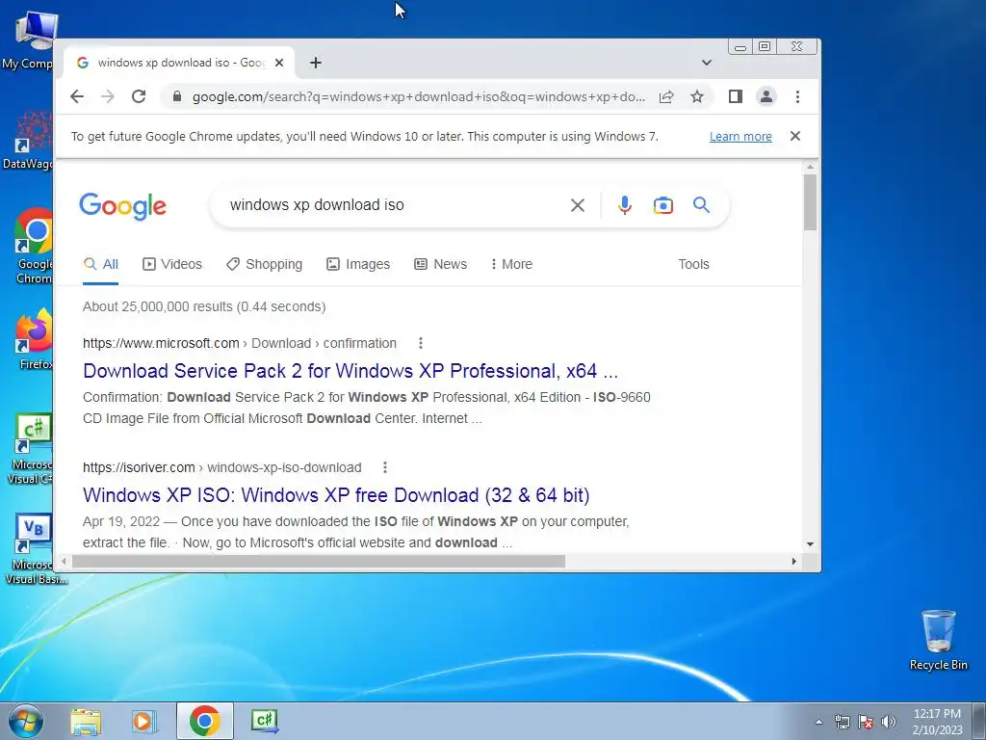This screenshot has width=986, height=740.
Task: Open the Learn more link
Action: click(x=740, y=137)
